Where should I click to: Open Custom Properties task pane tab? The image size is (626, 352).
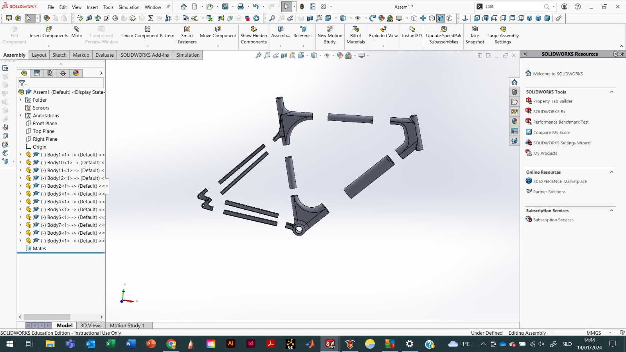(514, 131)
